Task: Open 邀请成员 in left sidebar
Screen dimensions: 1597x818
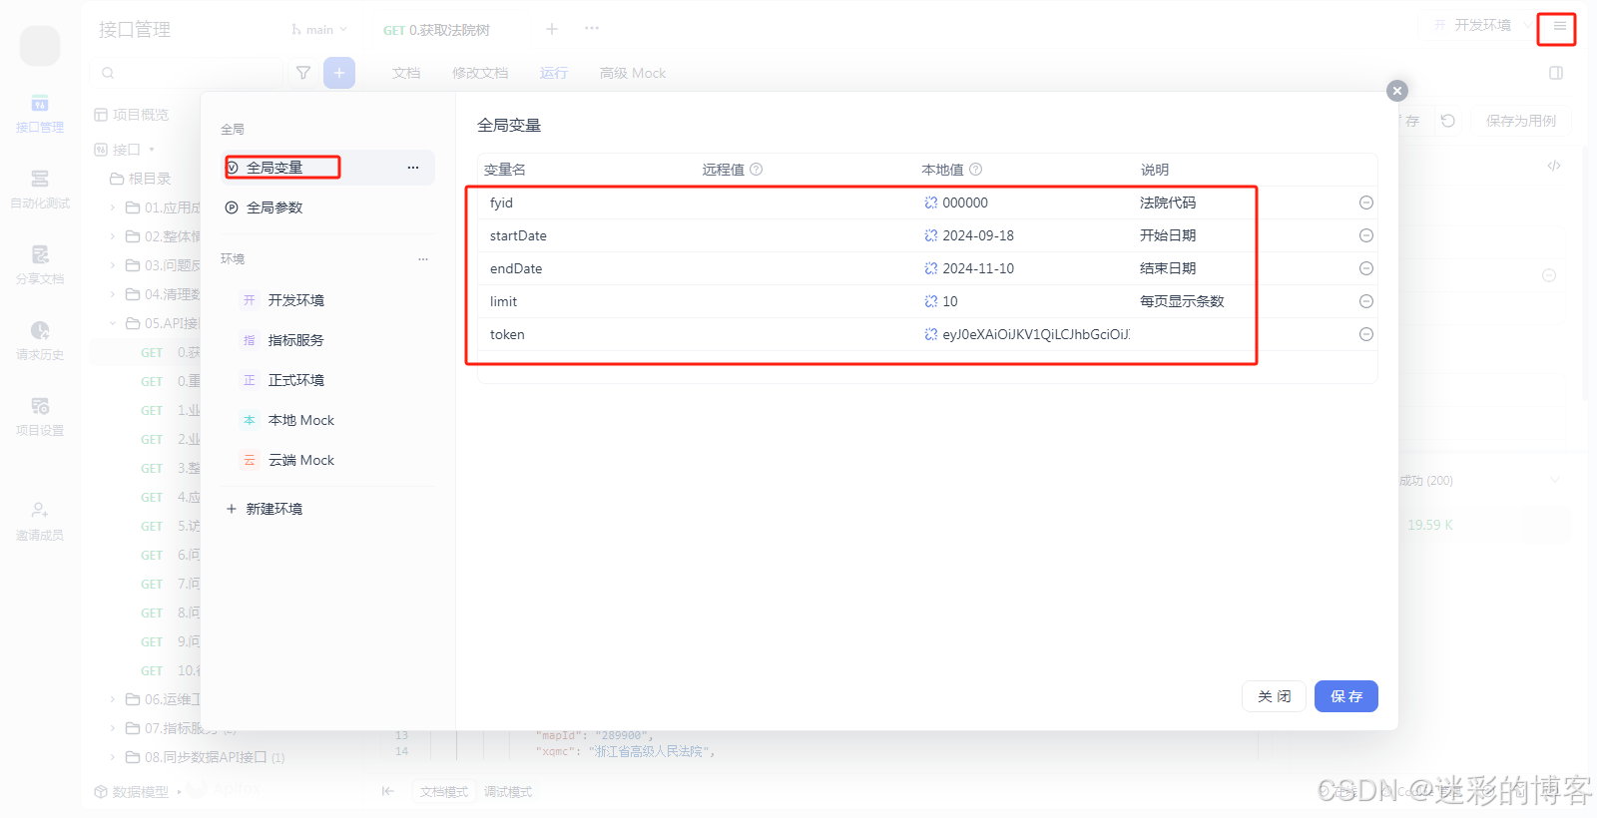Action: click(x=40, y=522)
